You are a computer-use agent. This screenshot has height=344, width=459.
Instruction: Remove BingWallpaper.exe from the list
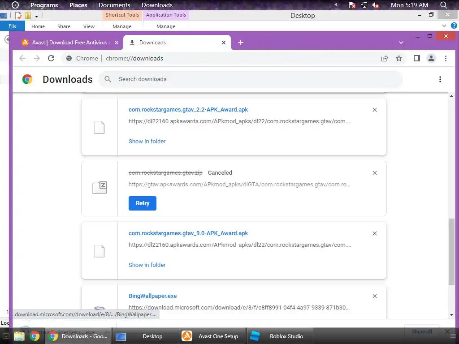tap(375, 296)
